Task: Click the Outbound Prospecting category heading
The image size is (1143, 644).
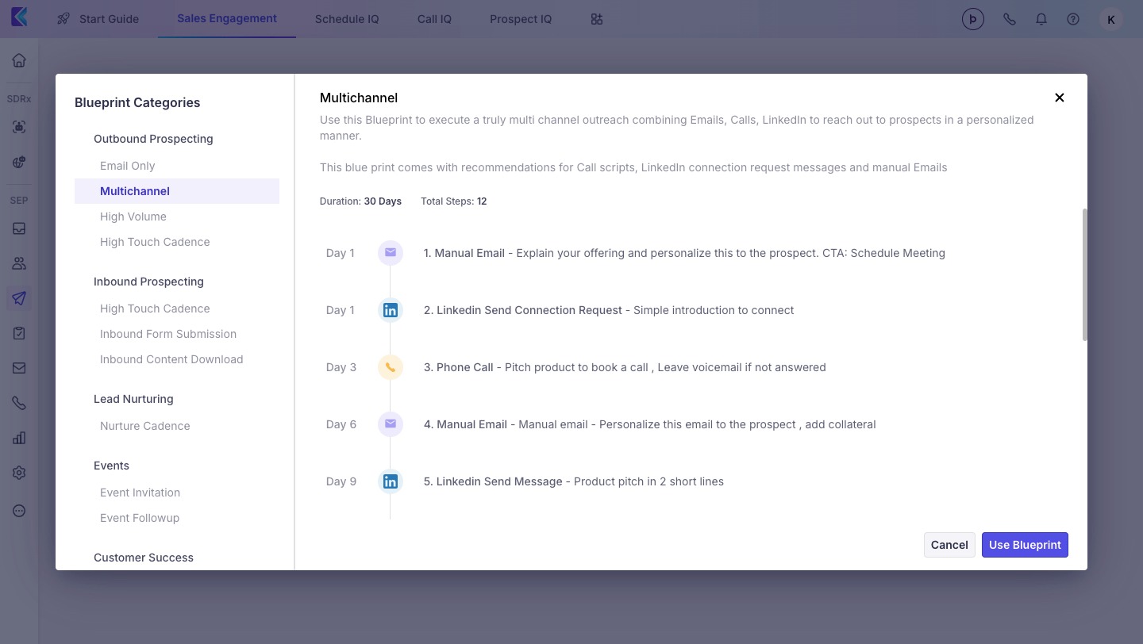Action: point(153,139)
